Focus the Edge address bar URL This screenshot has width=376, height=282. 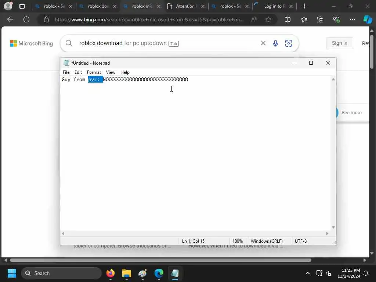click(x=149, y=19)
